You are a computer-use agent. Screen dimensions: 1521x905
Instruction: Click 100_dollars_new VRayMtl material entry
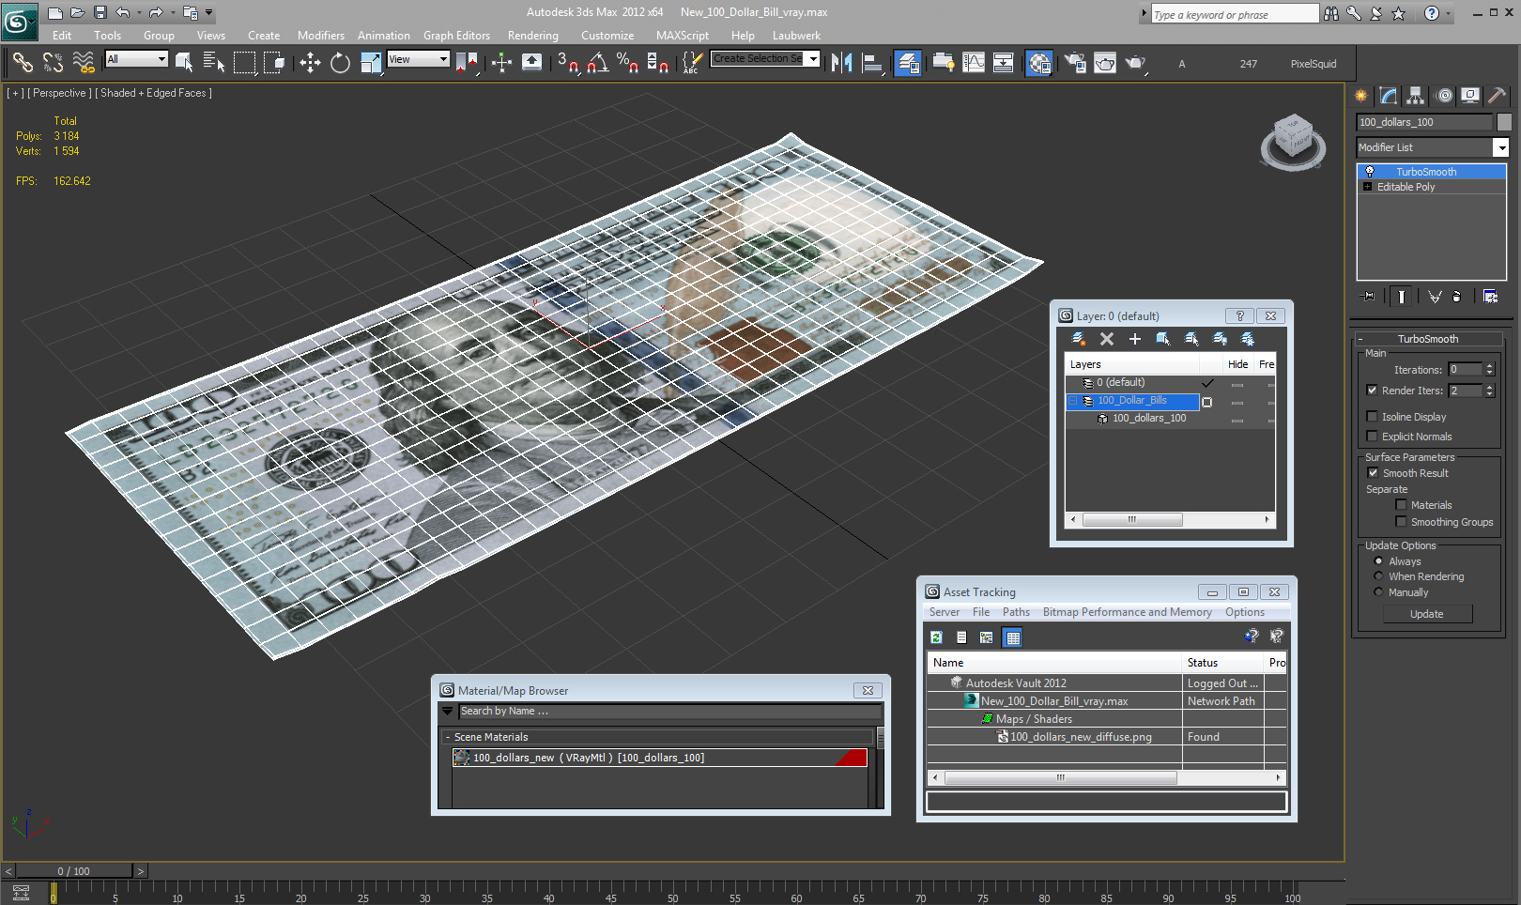659,758
